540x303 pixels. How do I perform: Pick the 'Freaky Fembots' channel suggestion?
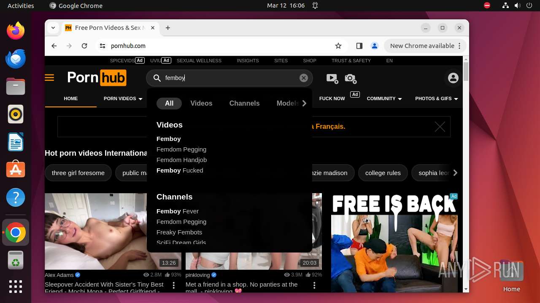[x=179, y=232]
